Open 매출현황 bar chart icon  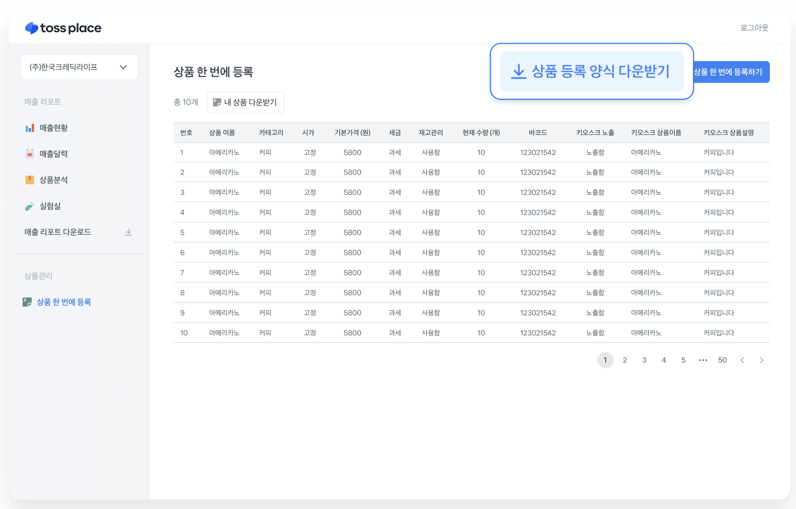[30, 128]
